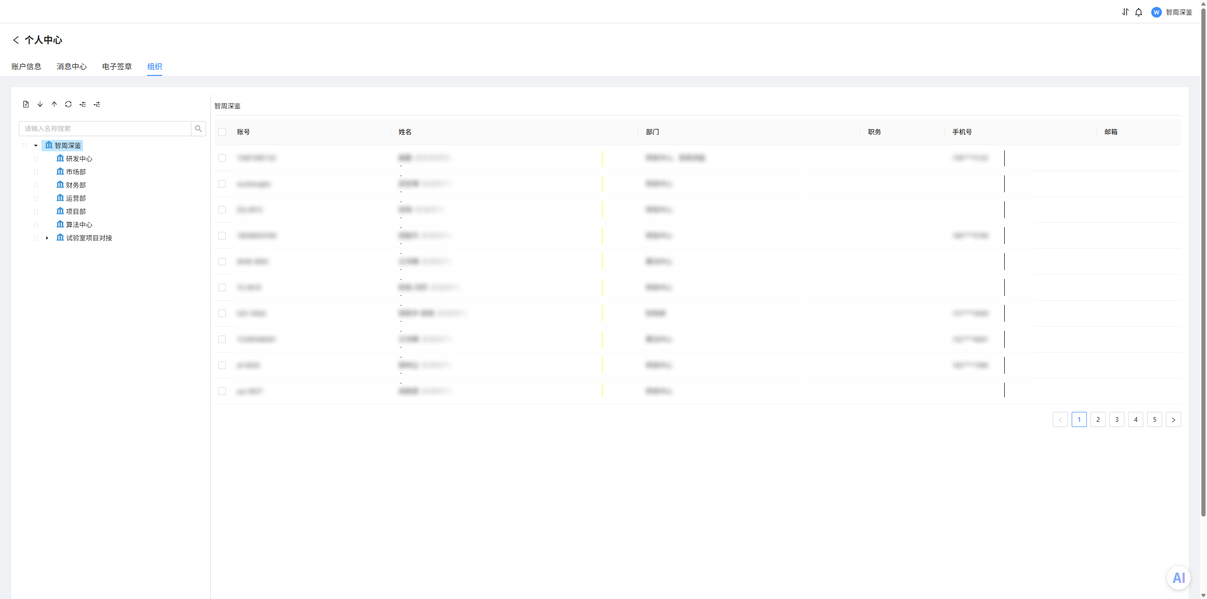Expand the 试验室项目对接 node arrow

pos(47,238)
